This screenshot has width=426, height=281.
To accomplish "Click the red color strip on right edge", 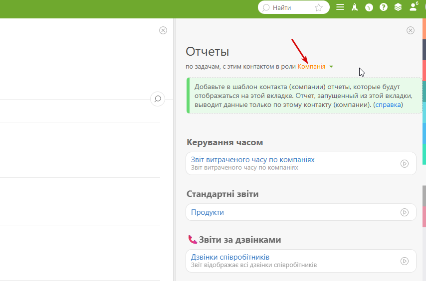I will 424,71.
